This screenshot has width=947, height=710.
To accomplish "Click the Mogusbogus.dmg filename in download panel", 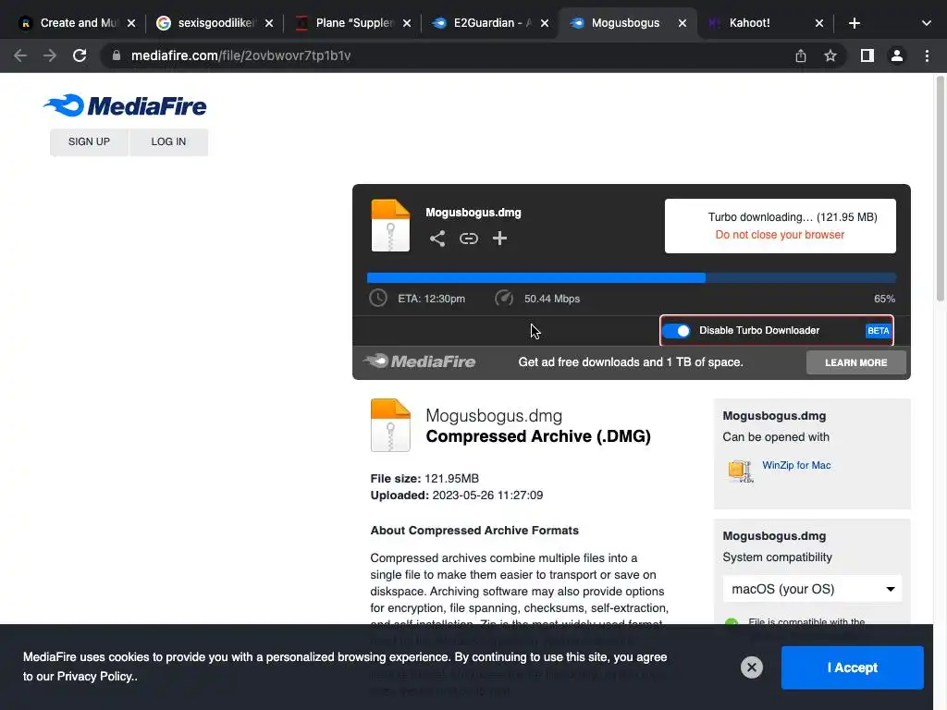I will click(473, 213).
